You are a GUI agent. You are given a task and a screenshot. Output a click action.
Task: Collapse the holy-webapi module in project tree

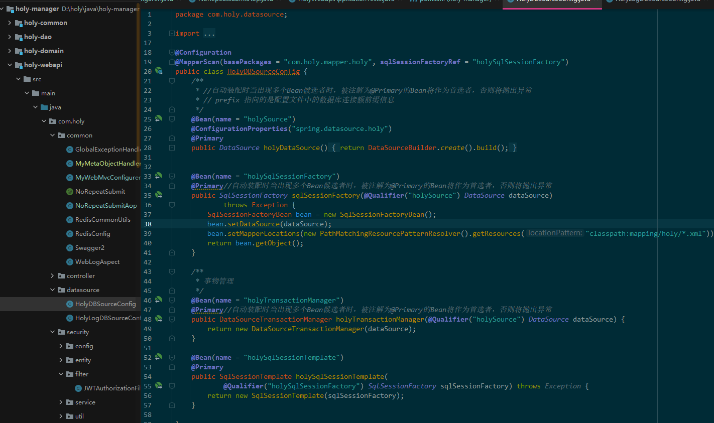tap(9, 65)
